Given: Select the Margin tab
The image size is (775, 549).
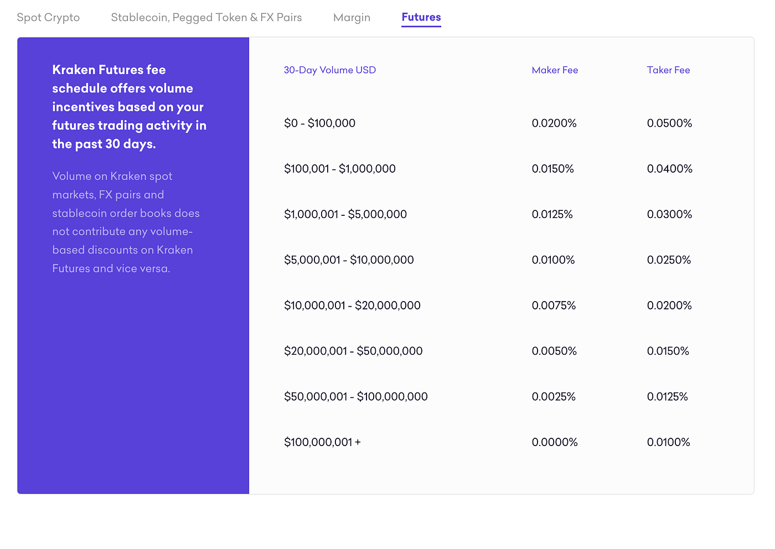Looking at the screenshot, I should (x=352, y=17).
